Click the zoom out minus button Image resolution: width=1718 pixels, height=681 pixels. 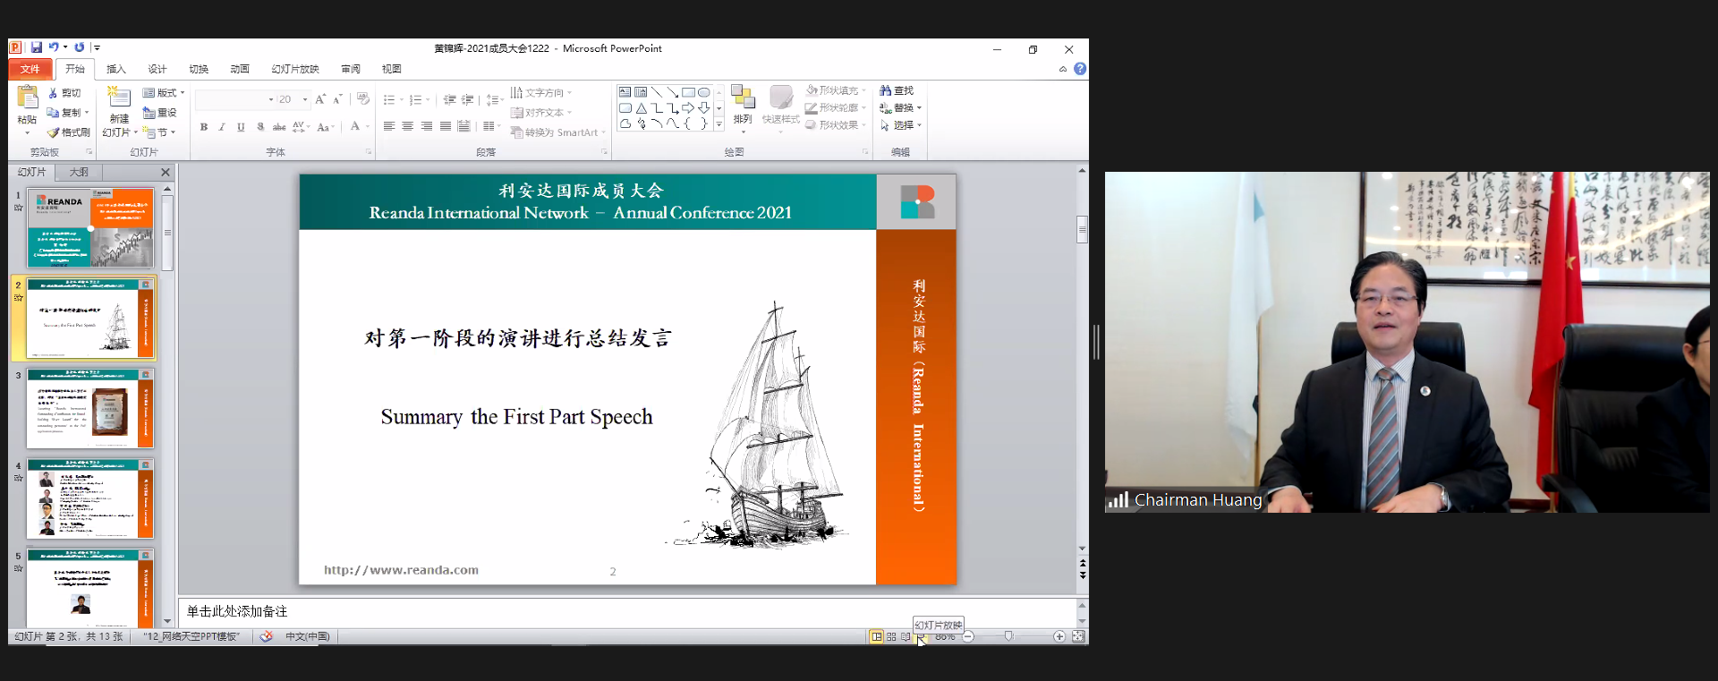tap(968, 636)
